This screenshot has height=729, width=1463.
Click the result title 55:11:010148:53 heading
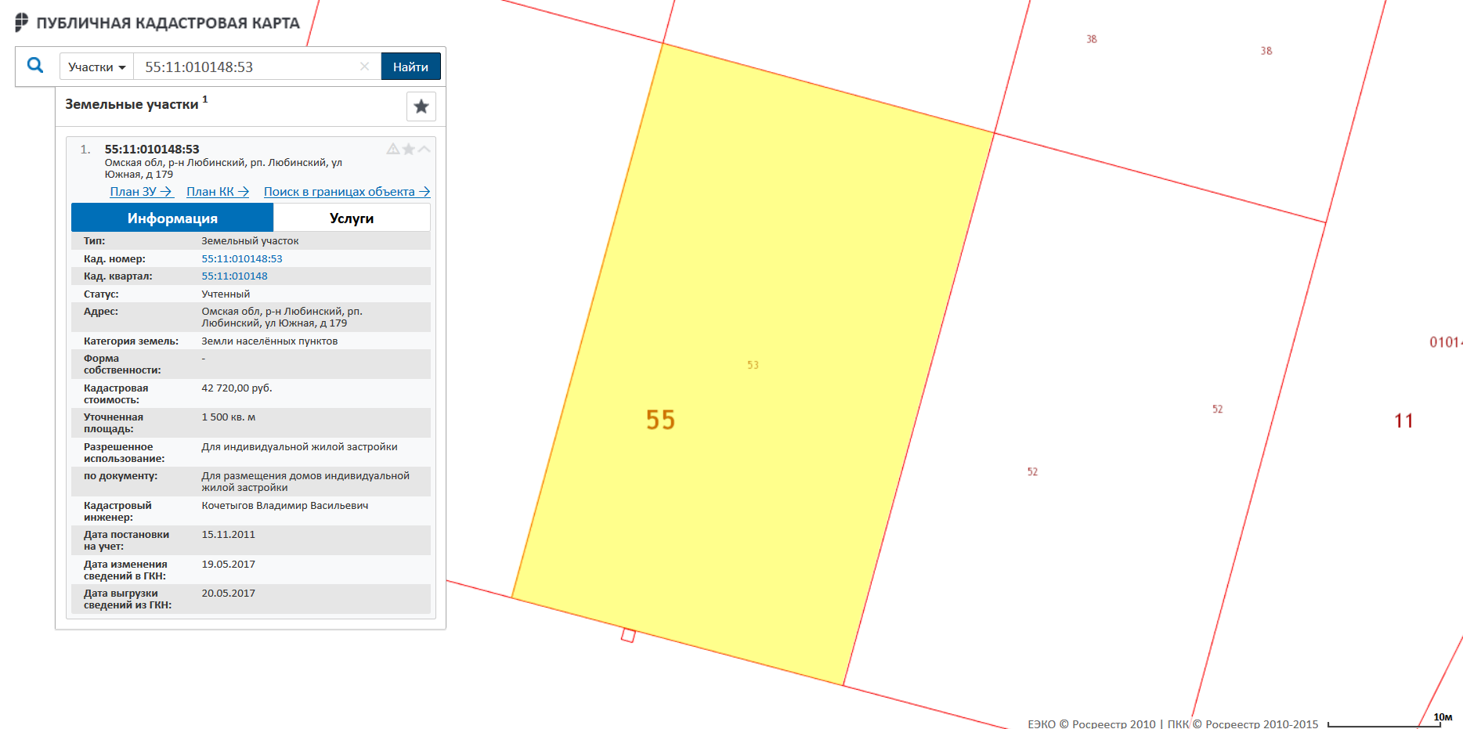(152, 149)
